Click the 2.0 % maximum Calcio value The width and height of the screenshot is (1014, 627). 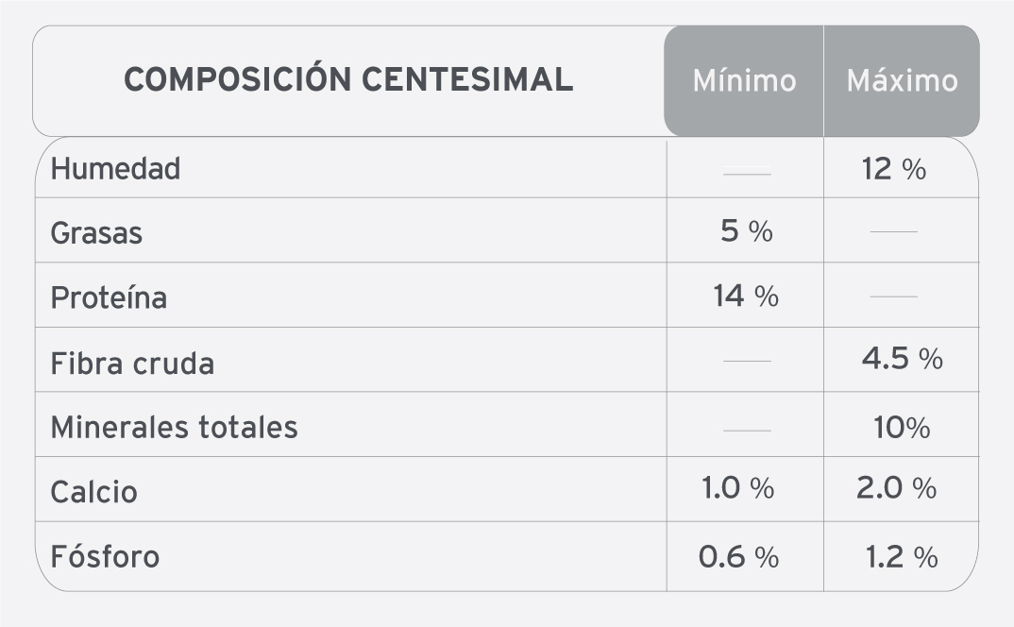click(897, 488)
